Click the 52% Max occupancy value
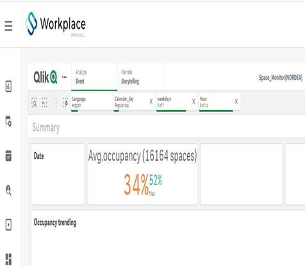The height and width of the screenshot is (266, 305). pos(156,181)
